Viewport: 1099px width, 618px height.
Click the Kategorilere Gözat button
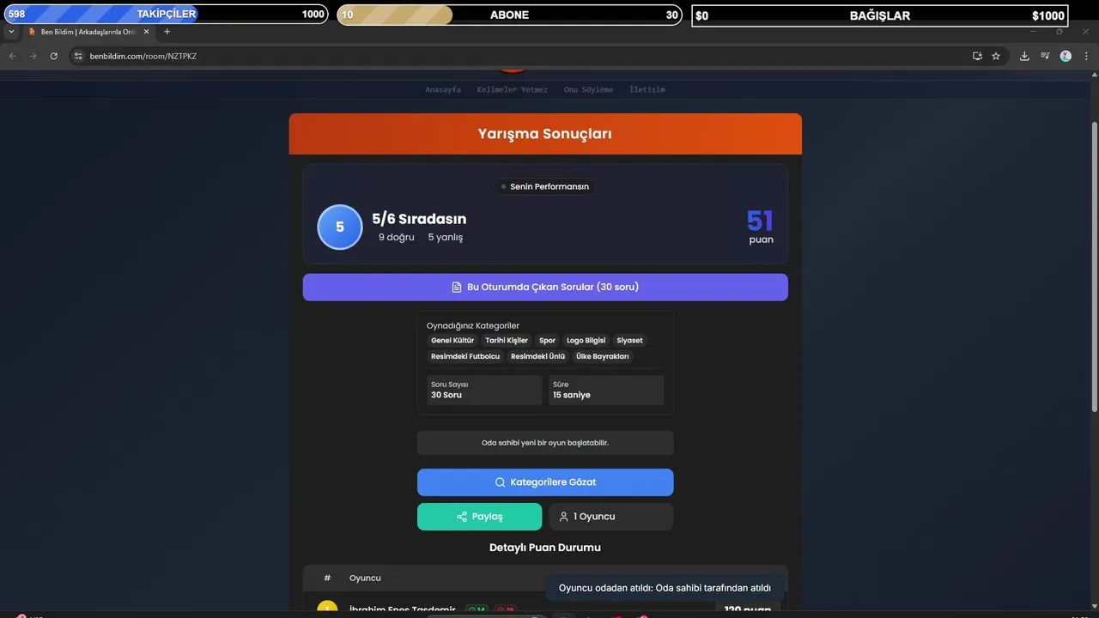(x=545, y=482)
